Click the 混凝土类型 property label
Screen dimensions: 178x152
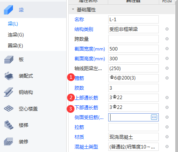coord(86,147)
